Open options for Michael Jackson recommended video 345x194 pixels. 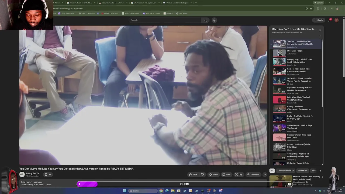322,177
